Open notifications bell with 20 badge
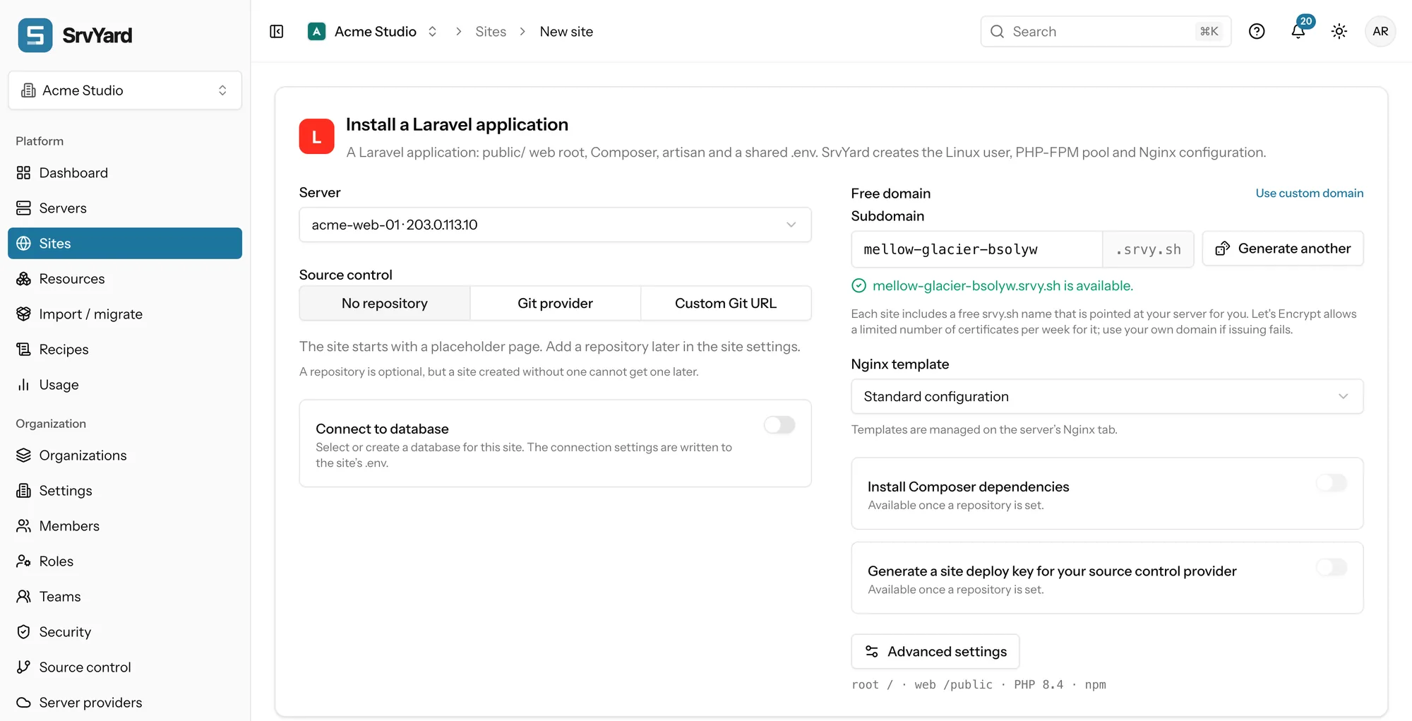The image size is (1412, 721). (1298, 31)
